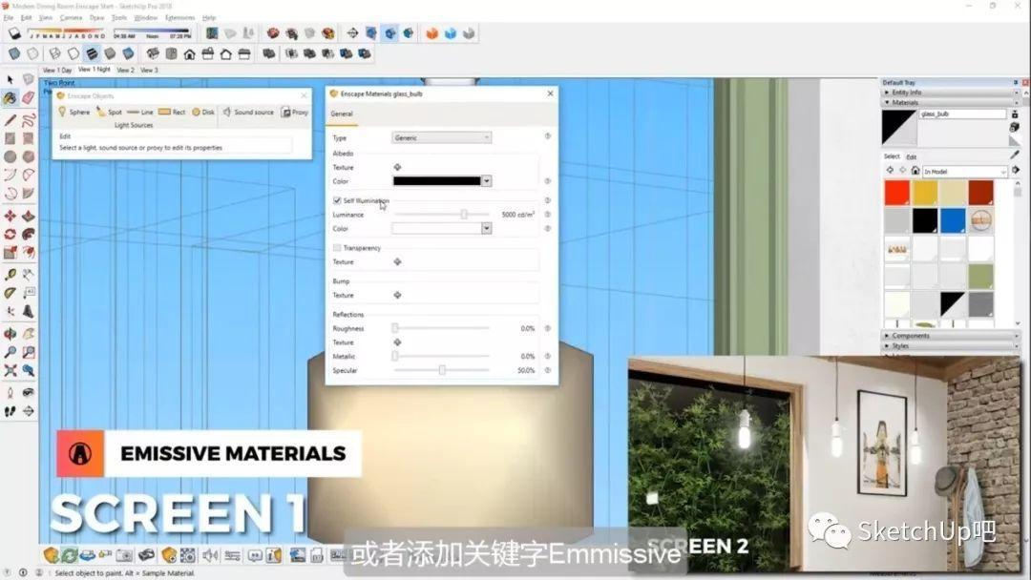Click In Model home icon in Materials
The width and height of the screenshot is (1031, 580).
click(x=915, y=171)
